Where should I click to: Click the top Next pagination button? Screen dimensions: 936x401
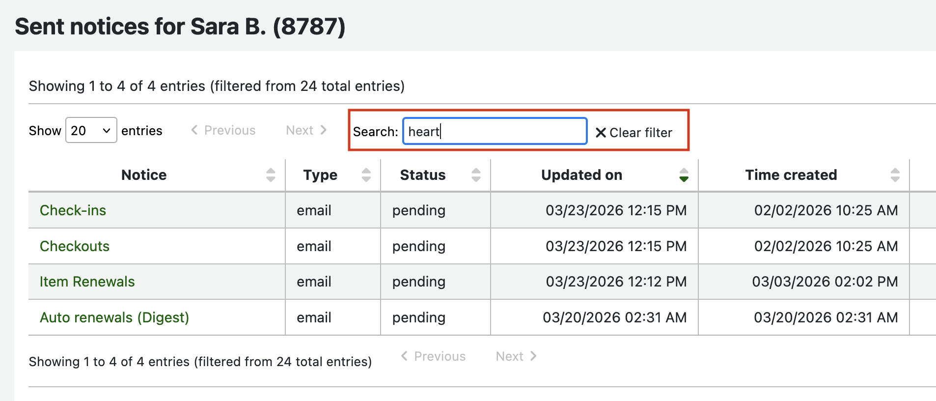[x=306, y=130]
